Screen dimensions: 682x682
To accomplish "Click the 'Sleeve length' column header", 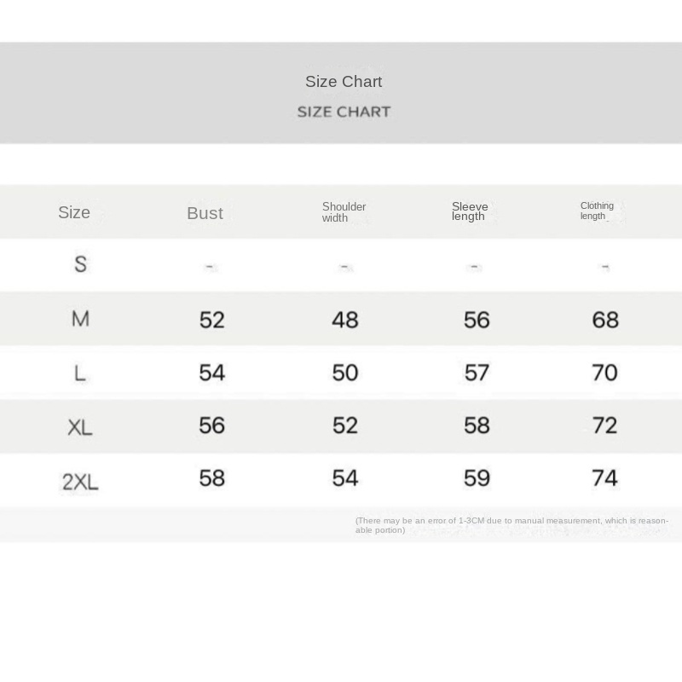I will tap(470, 211).
